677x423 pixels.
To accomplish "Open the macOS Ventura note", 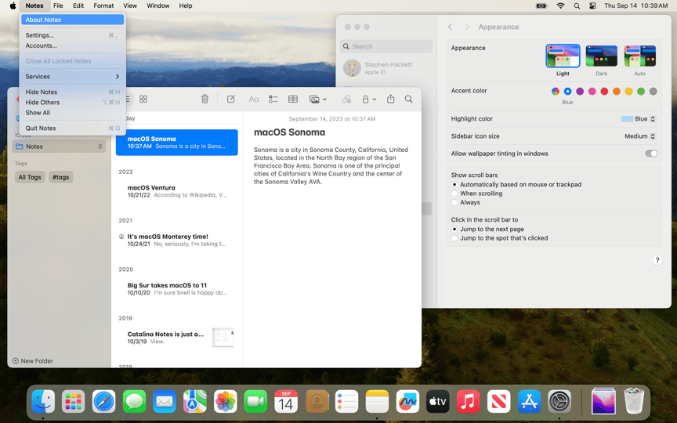I will [x=176, y=191].
